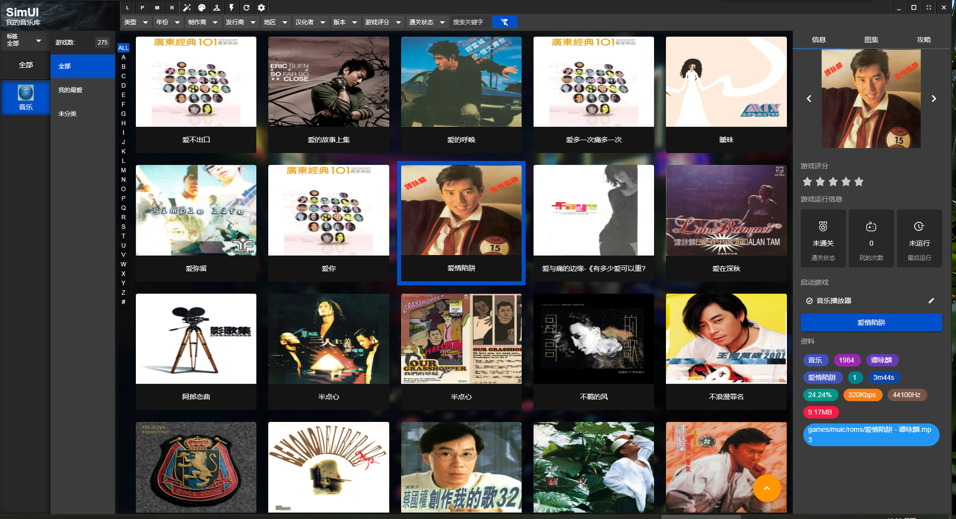The height and width of the screenshot is (519, 956).
Task: Click the refresh icon in top toolbar
Action: pyautogui.click(x=246, y=7)
